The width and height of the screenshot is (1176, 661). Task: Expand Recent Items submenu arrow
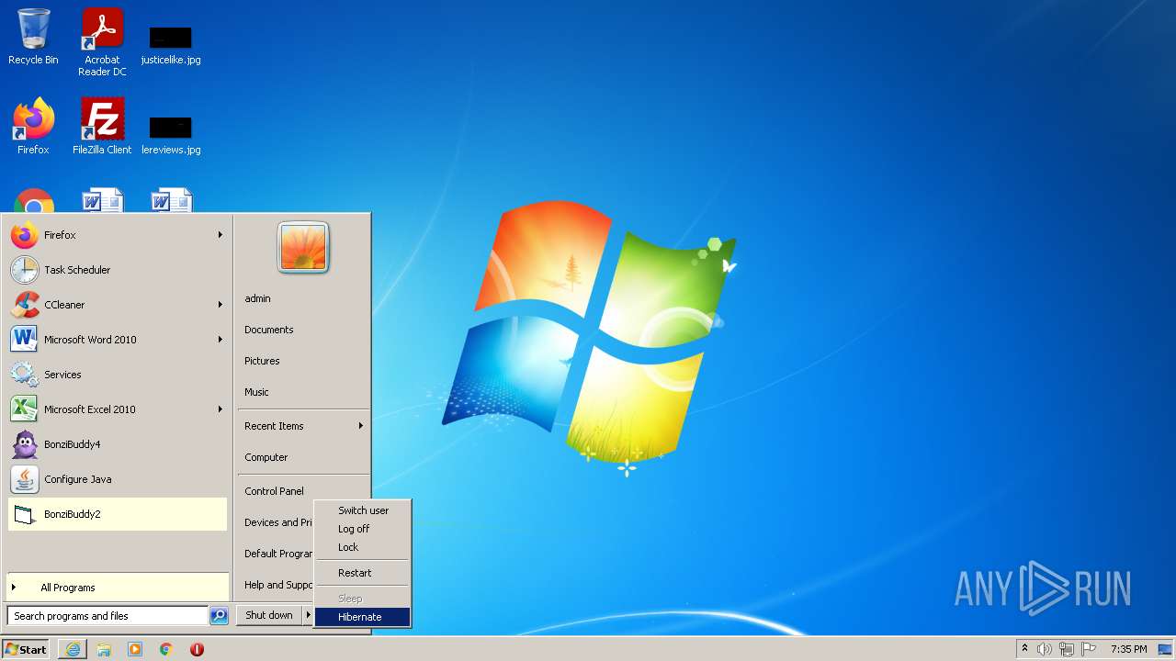(360, 426)
